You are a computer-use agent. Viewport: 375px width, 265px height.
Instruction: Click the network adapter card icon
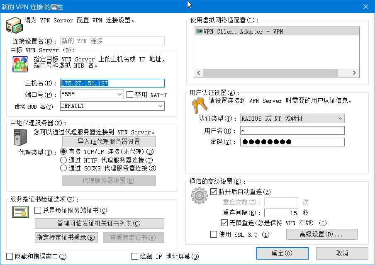pyautogui.click(x=199, y=31)
